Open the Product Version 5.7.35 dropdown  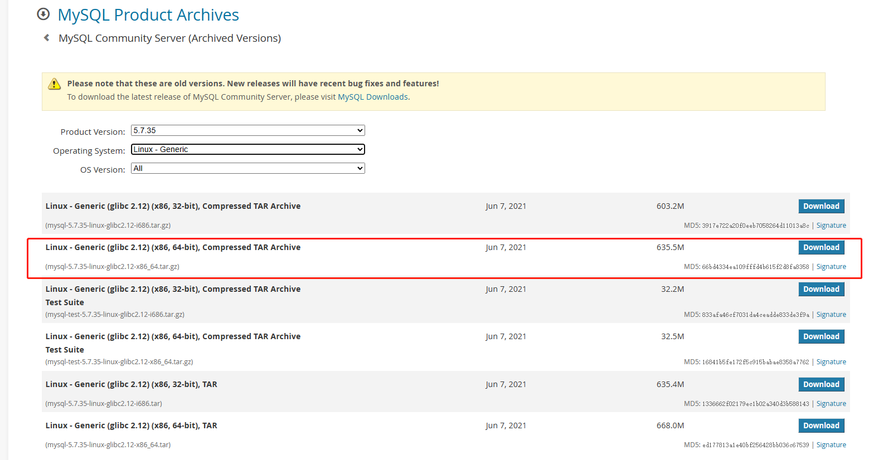(x=248, y=130)
